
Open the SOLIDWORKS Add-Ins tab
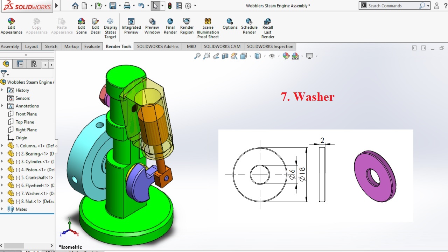157,46
